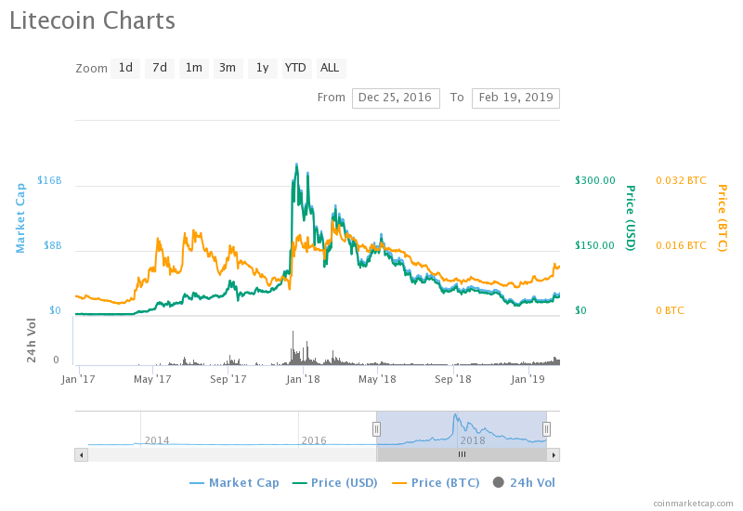Click the $8B market cap axis label
Image resolution: width=743 pixels, height=511 pixels.
coord(53,245)
